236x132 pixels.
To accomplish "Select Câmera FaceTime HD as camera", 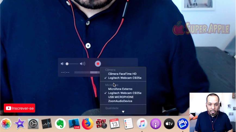I will point(122,74).
